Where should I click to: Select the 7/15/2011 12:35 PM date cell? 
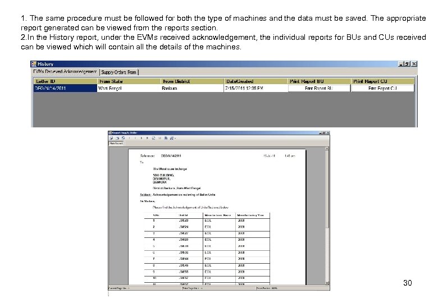pos(255,89)
